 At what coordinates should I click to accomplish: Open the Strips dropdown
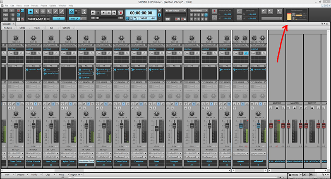click(24, 28)
